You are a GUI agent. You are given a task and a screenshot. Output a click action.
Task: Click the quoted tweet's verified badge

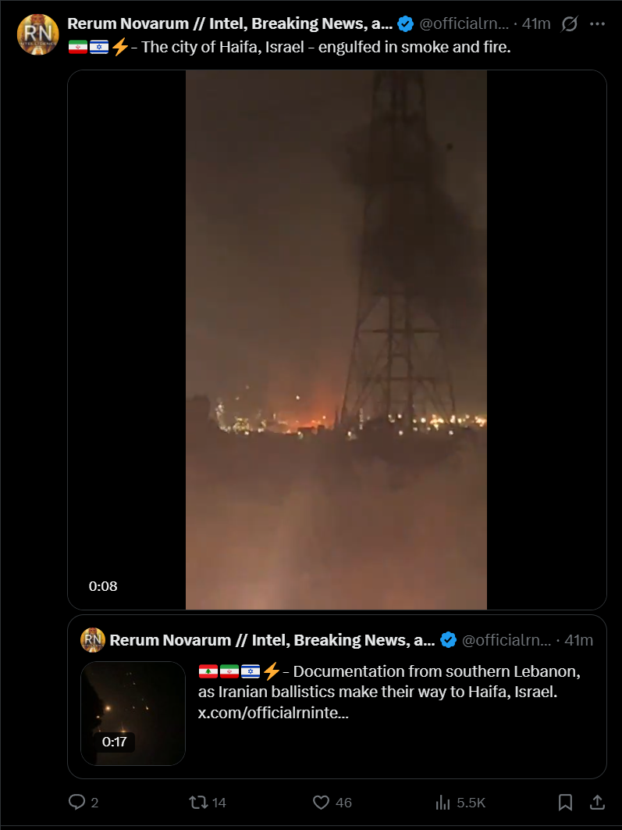[448, 640]
